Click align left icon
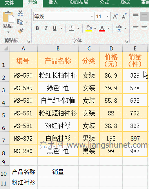 136,28
